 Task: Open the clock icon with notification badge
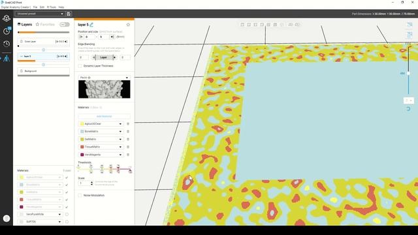point(7,31)
